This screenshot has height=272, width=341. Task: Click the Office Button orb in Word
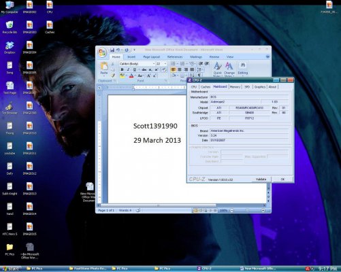click(102, 52)
